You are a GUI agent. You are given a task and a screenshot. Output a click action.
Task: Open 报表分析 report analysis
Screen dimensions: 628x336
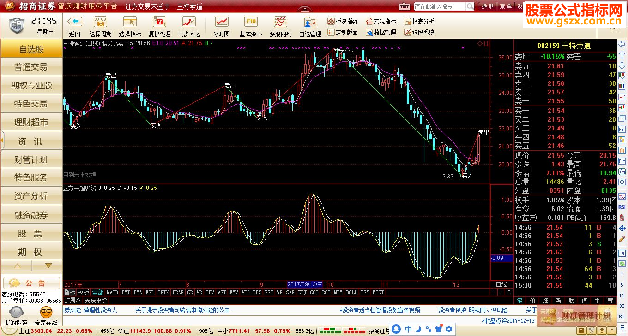419,21
